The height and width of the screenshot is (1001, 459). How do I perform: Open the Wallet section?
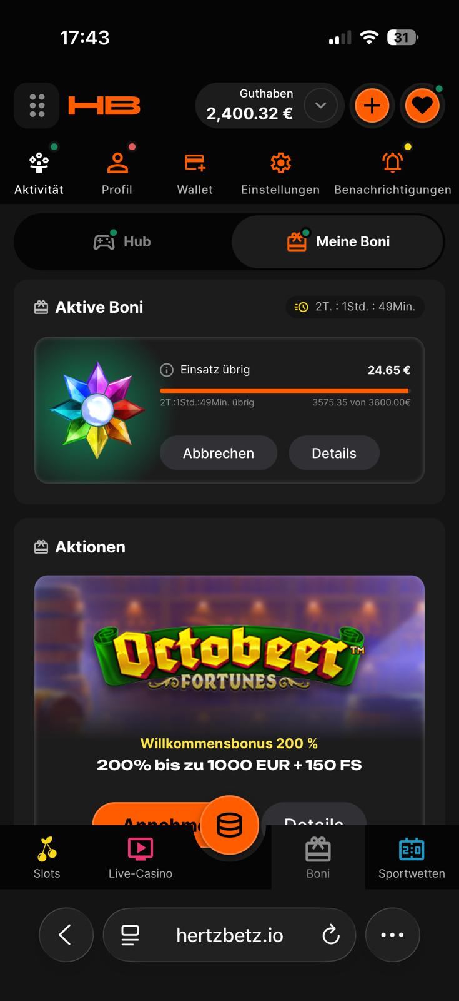pos(195,173)
